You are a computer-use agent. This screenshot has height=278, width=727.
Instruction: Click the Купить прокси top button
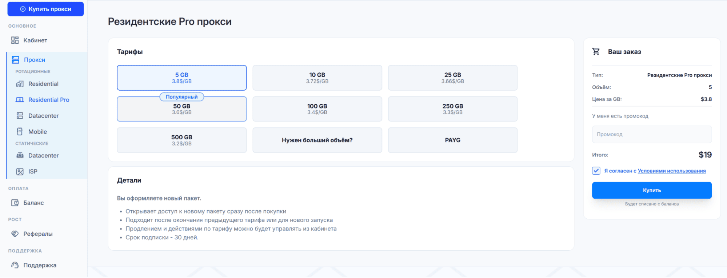(45, 9)
